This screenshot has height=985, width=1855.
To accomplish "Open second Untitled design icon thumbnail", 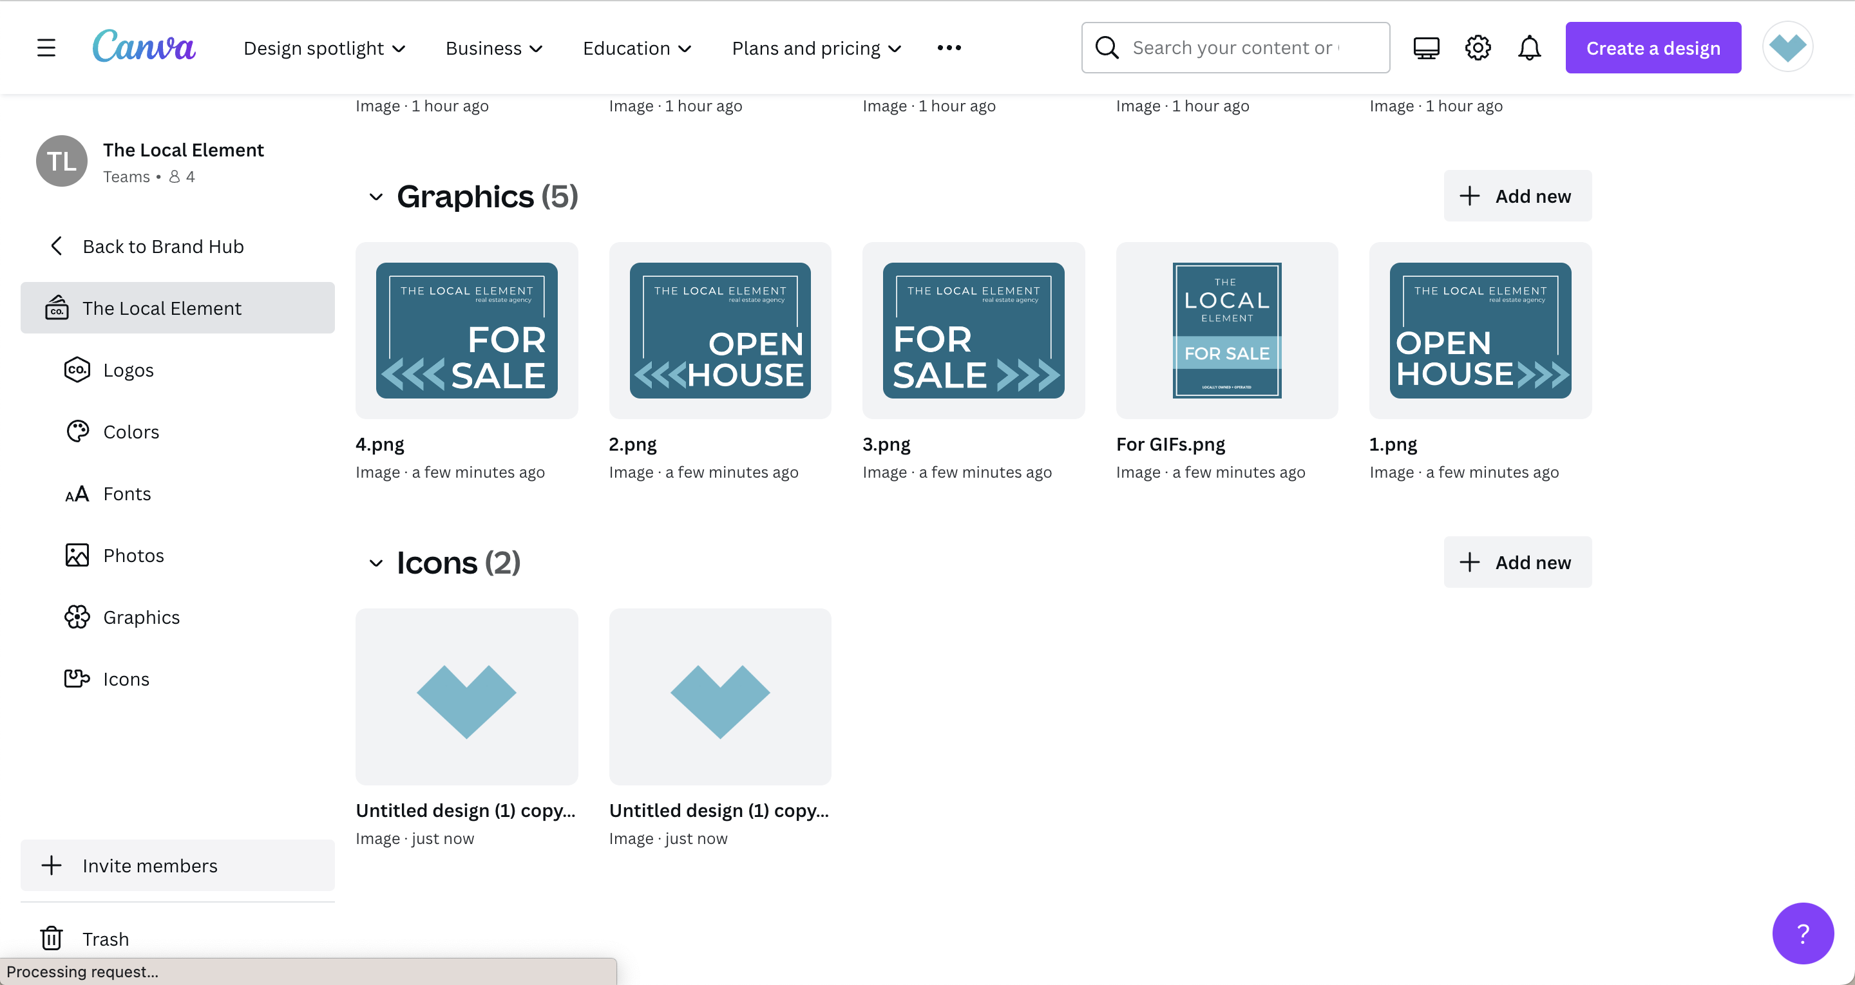I will click(x=720, y=697).
